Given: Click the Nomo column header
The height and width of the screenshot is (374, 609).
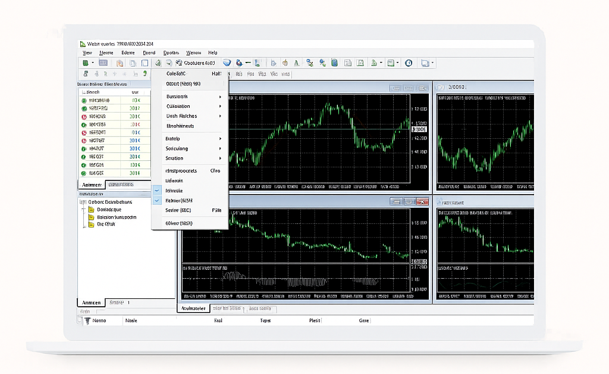Looking at the screenshot, I should pos(99,321).
